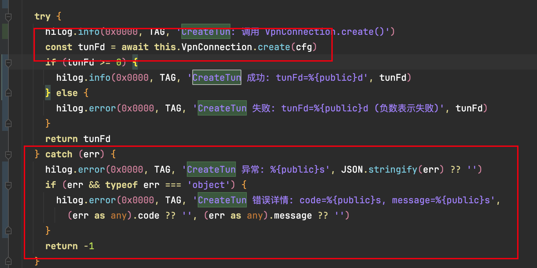Click the tunFd variable in 'const tunFd' declaration
The width and height of the screenshot is (537, 268).
tap(89, 47)
